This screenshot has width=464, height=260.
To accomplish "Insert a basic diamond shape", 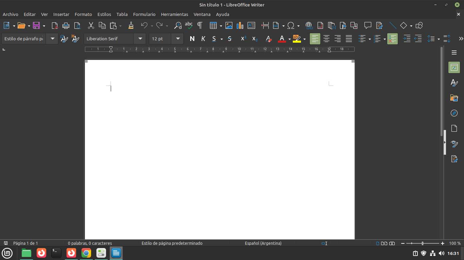I will [x=404, y=25].
